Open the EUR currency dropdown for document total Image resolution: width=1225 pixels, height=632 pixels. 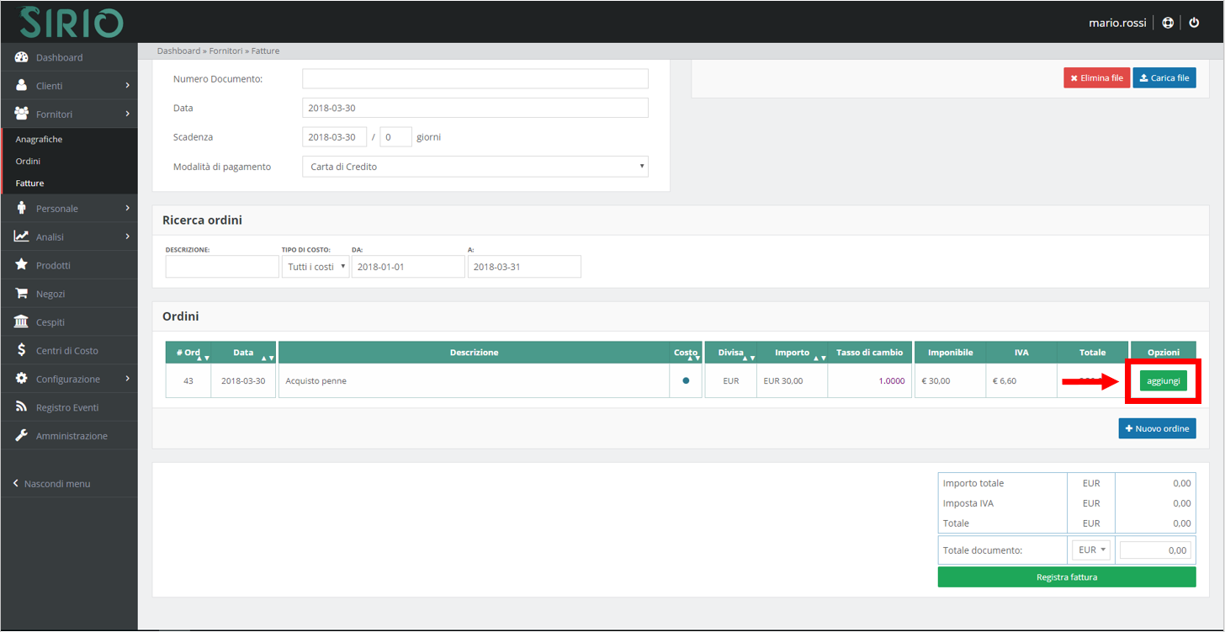1091,550
